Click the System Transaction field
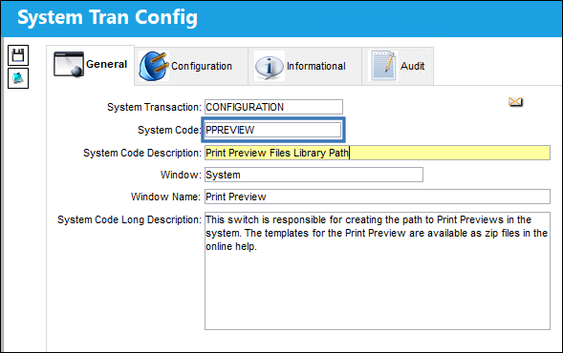Image resolution: width=563 pixels, height=353 pixels. pyautogui.click(x=273, y=107)
